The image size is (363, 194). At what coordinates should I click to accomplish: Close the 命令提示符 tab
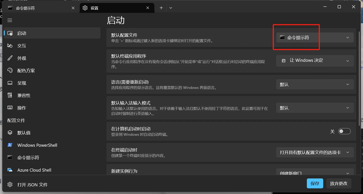(x=73, y=8)
